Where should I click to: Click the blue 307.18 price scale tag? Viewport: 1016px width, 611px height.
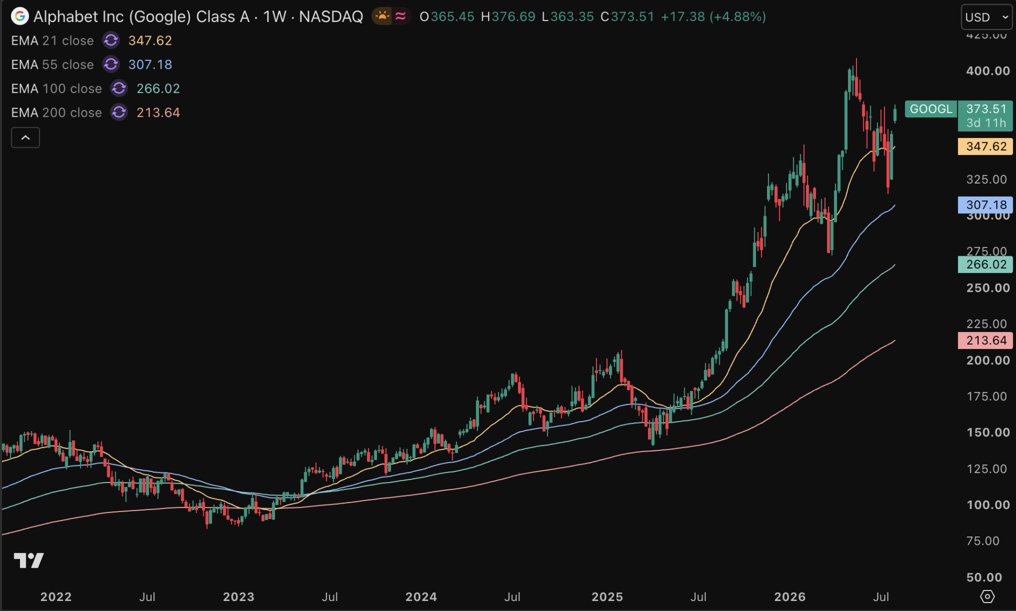tap(985, 205)
